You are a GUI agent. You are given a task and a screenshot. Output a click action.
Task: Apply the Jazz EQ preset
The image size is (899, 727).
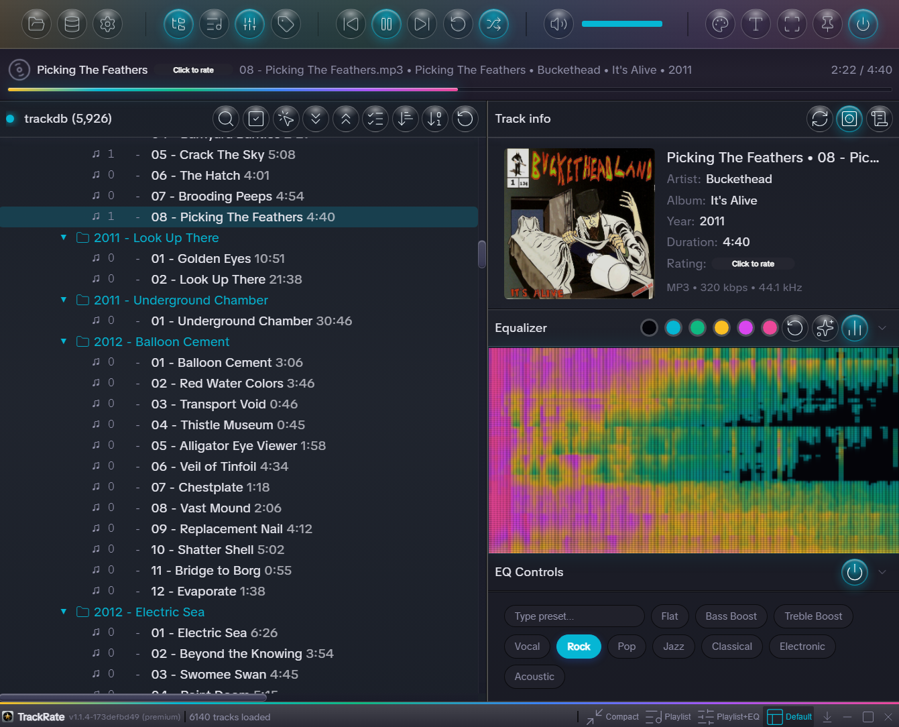pos(673,647)
